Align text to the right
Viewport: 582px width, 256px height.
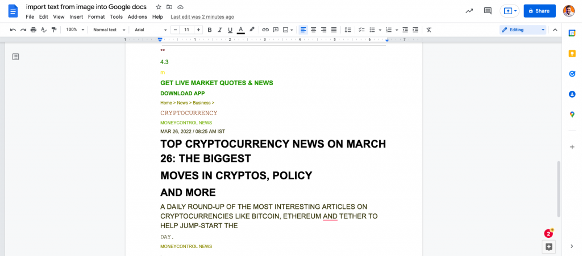[323, 30]
